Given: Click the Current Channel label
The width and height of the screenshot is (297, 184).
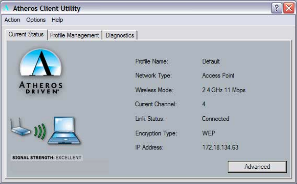Looking at the screenshot, I should (x=156, y=104).
